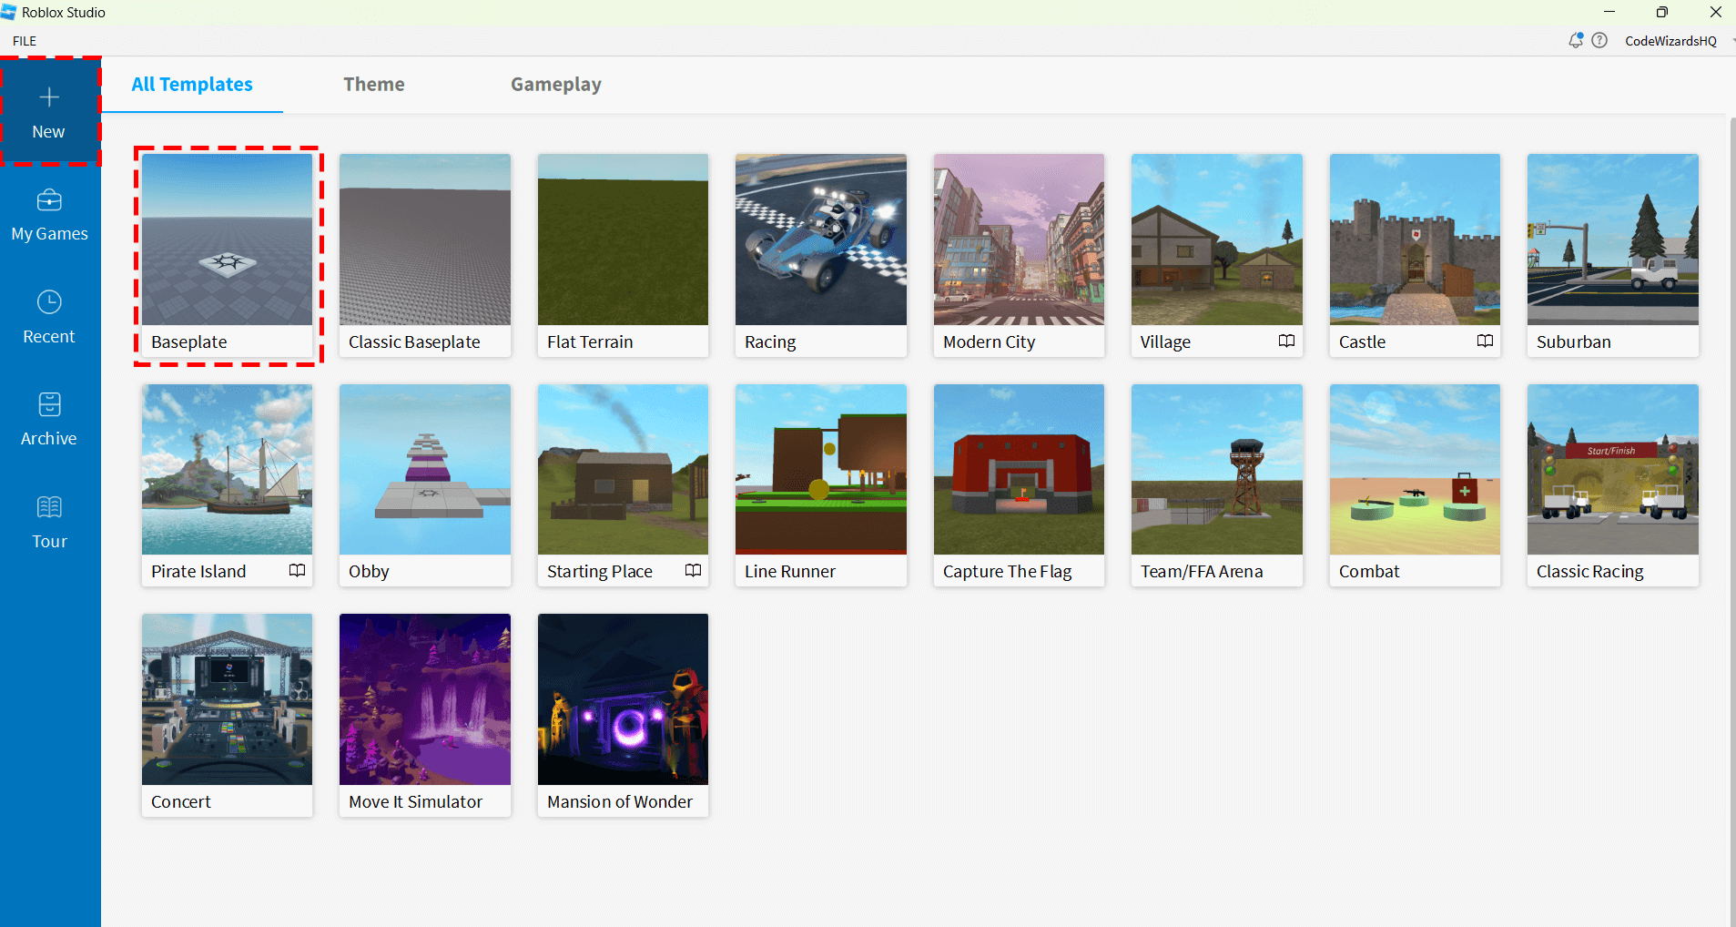Select the Mansion of Wonder template
Image resolution: width=1736 pixels, height=927 pixels.
[x=623, y=699]
